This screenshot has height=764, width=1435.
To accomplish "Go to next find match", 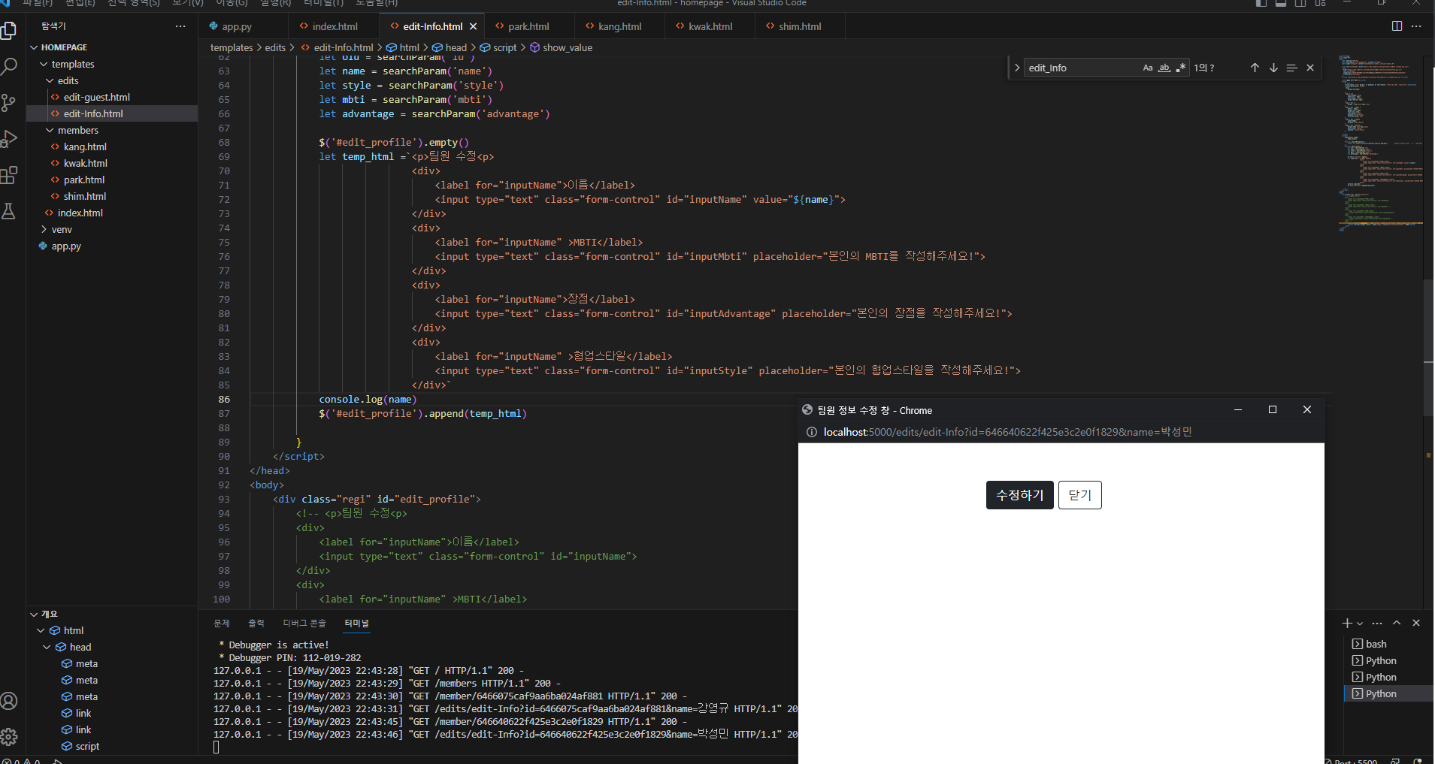I will (1273, 68).
